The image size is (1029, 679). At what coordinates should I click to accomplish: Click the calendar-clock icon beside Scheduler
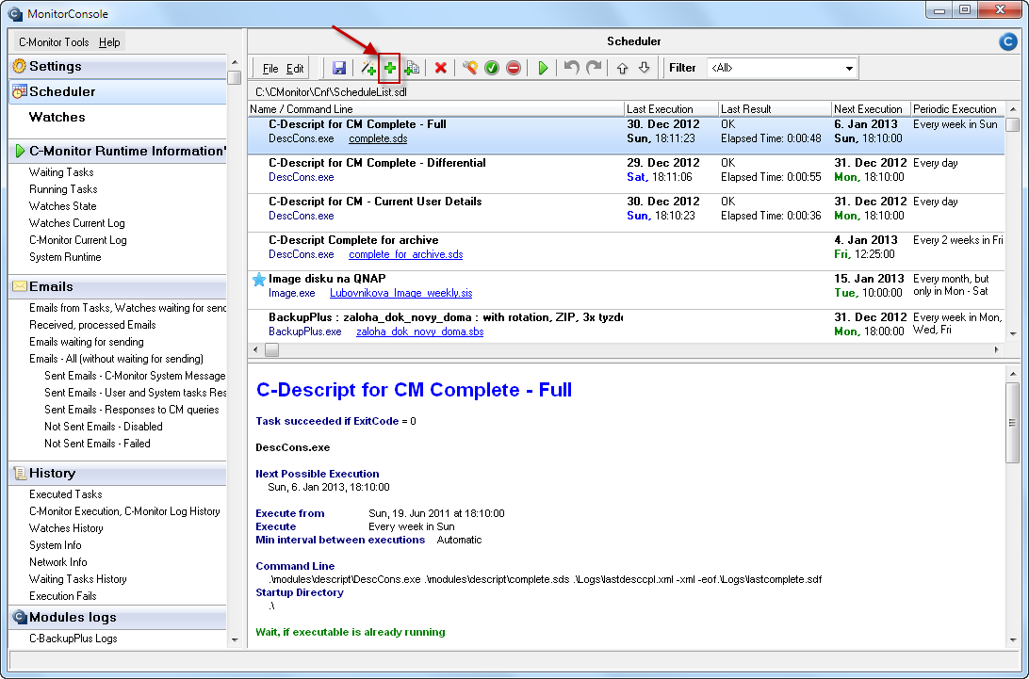pos(19,92)
